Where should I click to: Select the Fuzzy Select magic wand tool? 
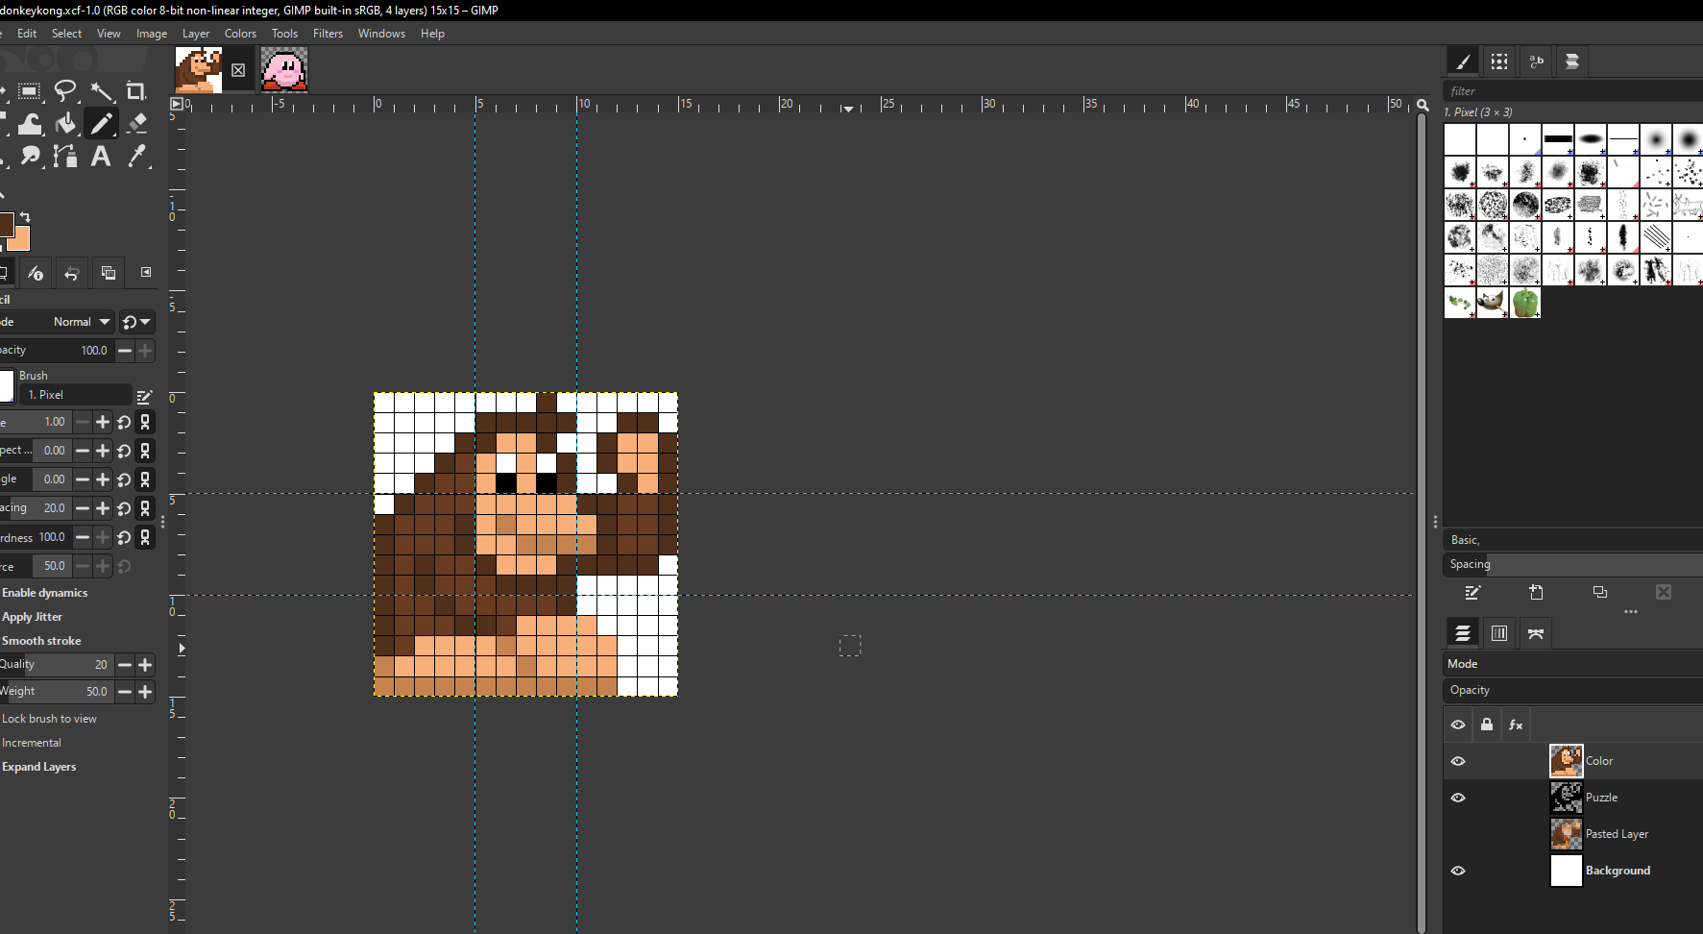[102, 92]
